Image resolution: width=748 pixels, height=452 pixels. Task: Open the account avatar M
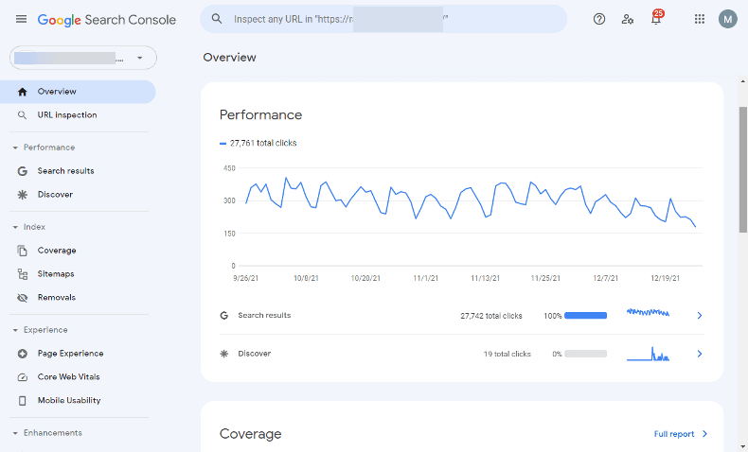(727, 19)
